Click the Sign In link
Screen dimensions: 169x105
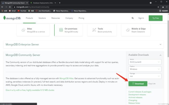[141, 18]
